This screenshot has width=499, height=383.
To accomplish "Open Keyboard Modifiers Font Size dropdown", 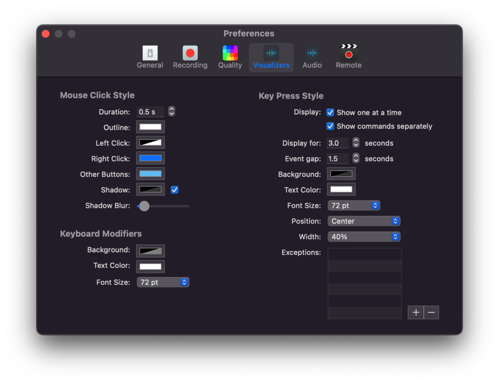I will 163,282.
